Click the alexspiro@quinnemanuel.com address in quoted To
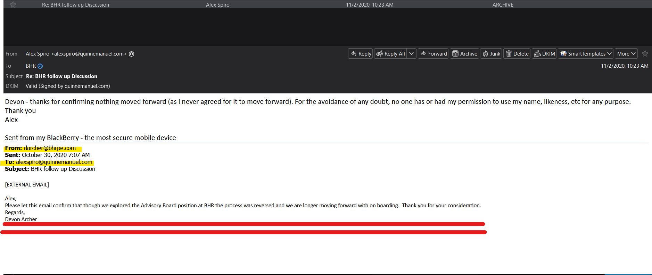Image resolution: width=652 pixels, height=275 pixels. coord(54,162)
